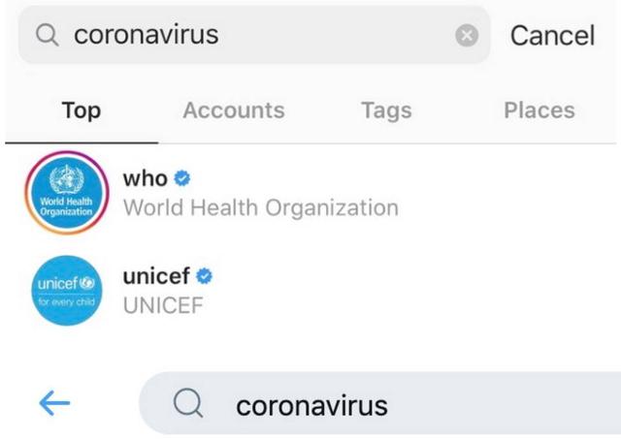Click the magnifier icon in bottom search bar
Screen dimensions: 621x439
pyautogui.click(x=187, y=404)
